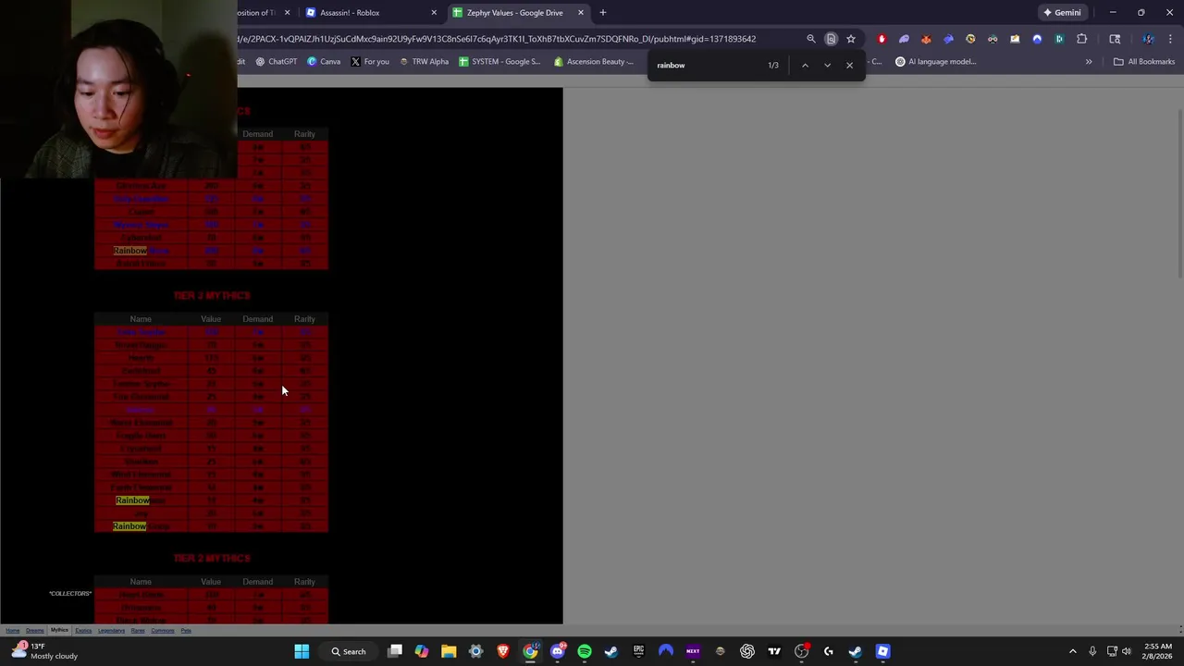Screen dimensions: 1184x666
Task: Open the MetaMask fox extension
Action: tap(926, 39)
